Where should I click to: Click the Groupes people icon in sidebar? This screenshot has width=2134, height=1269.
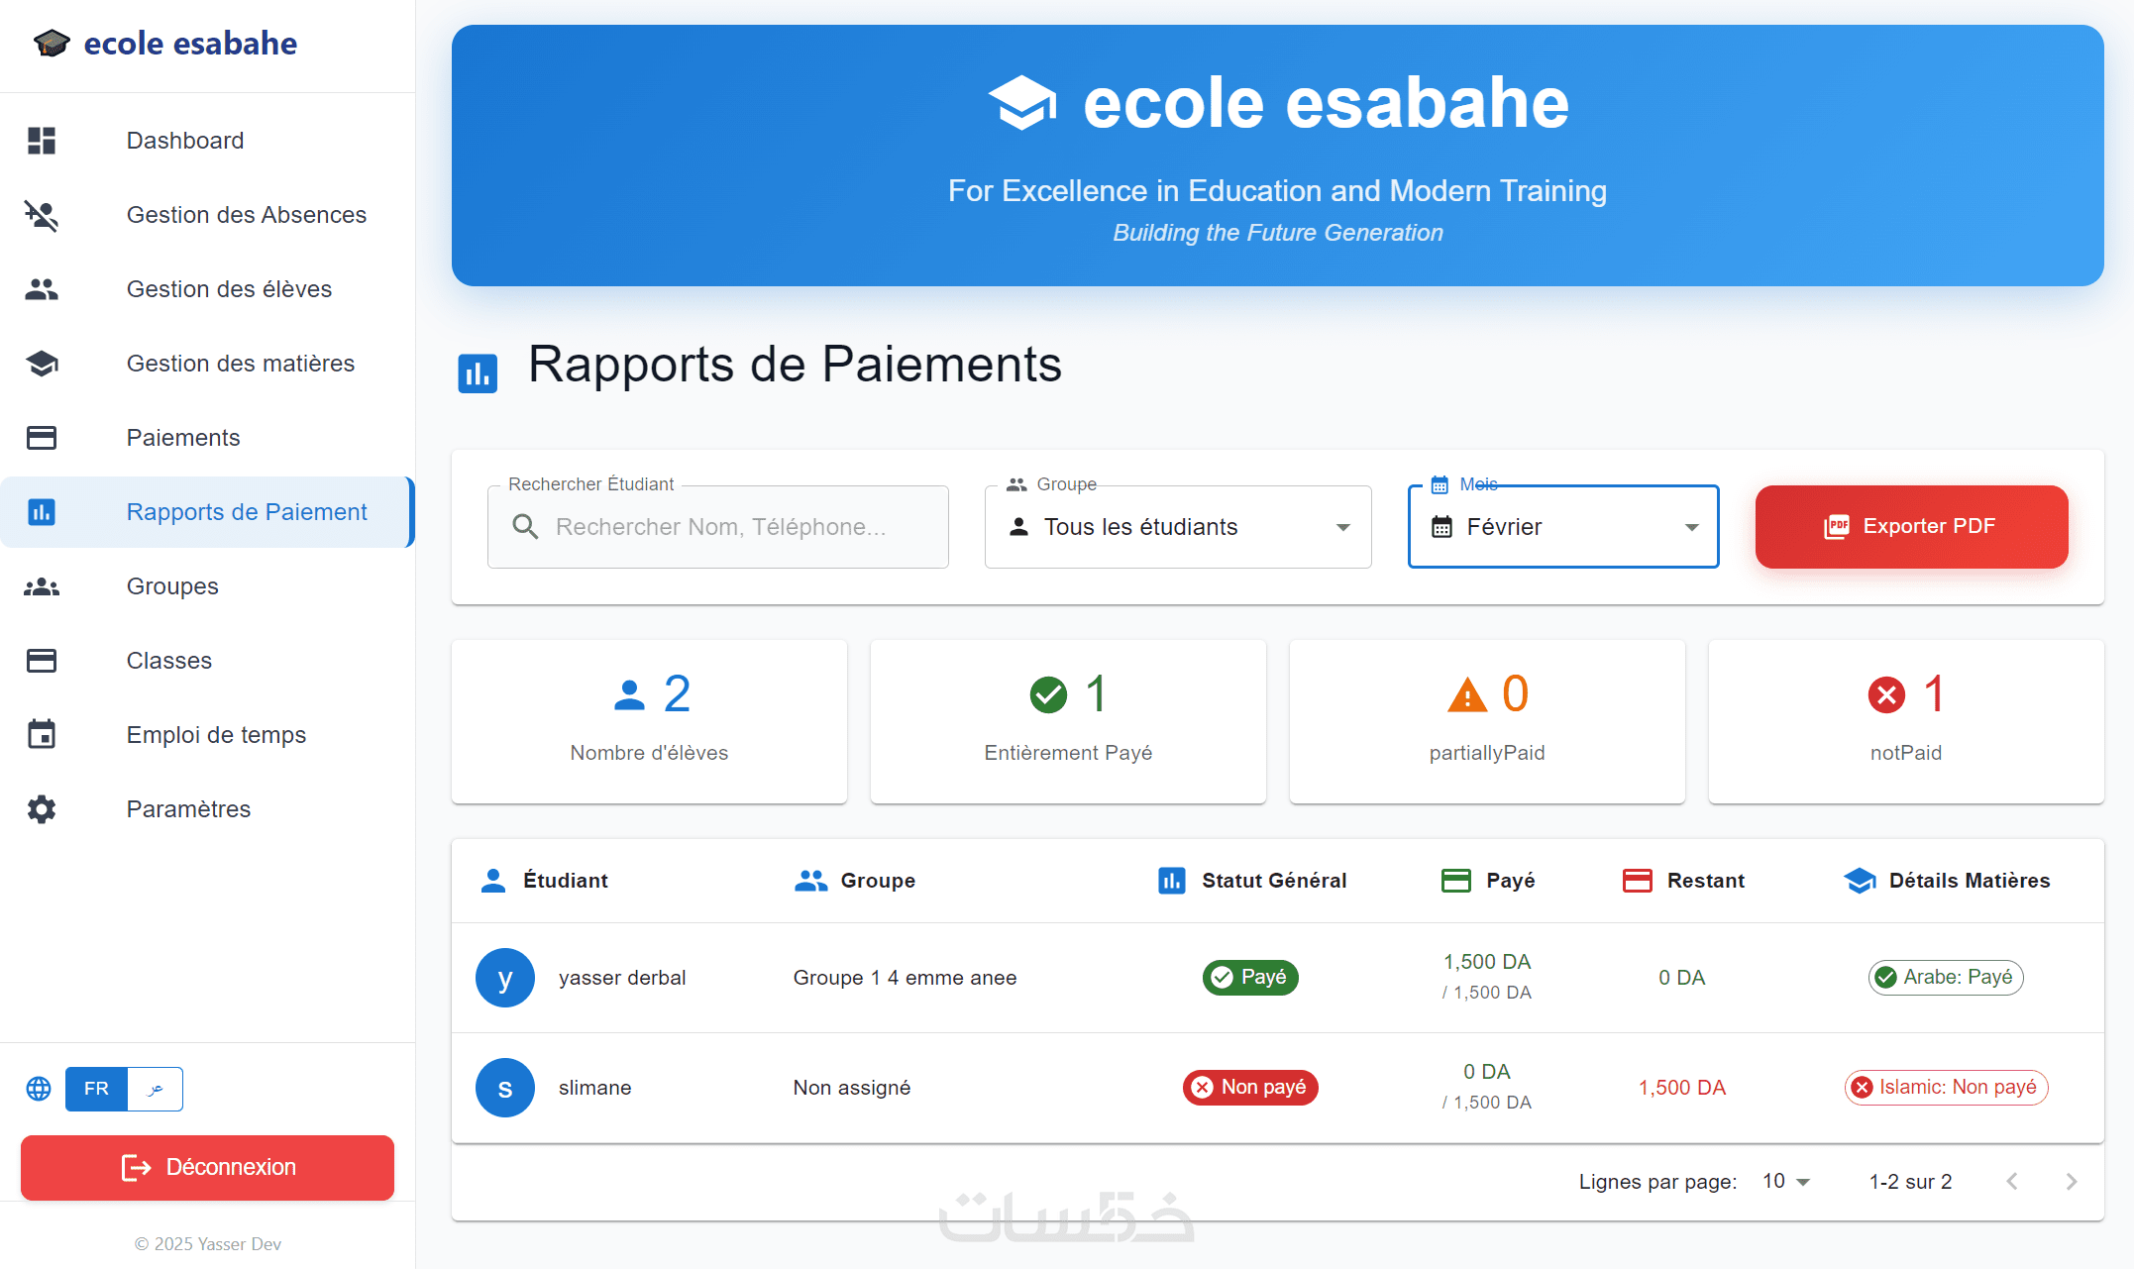pos(42,586)
